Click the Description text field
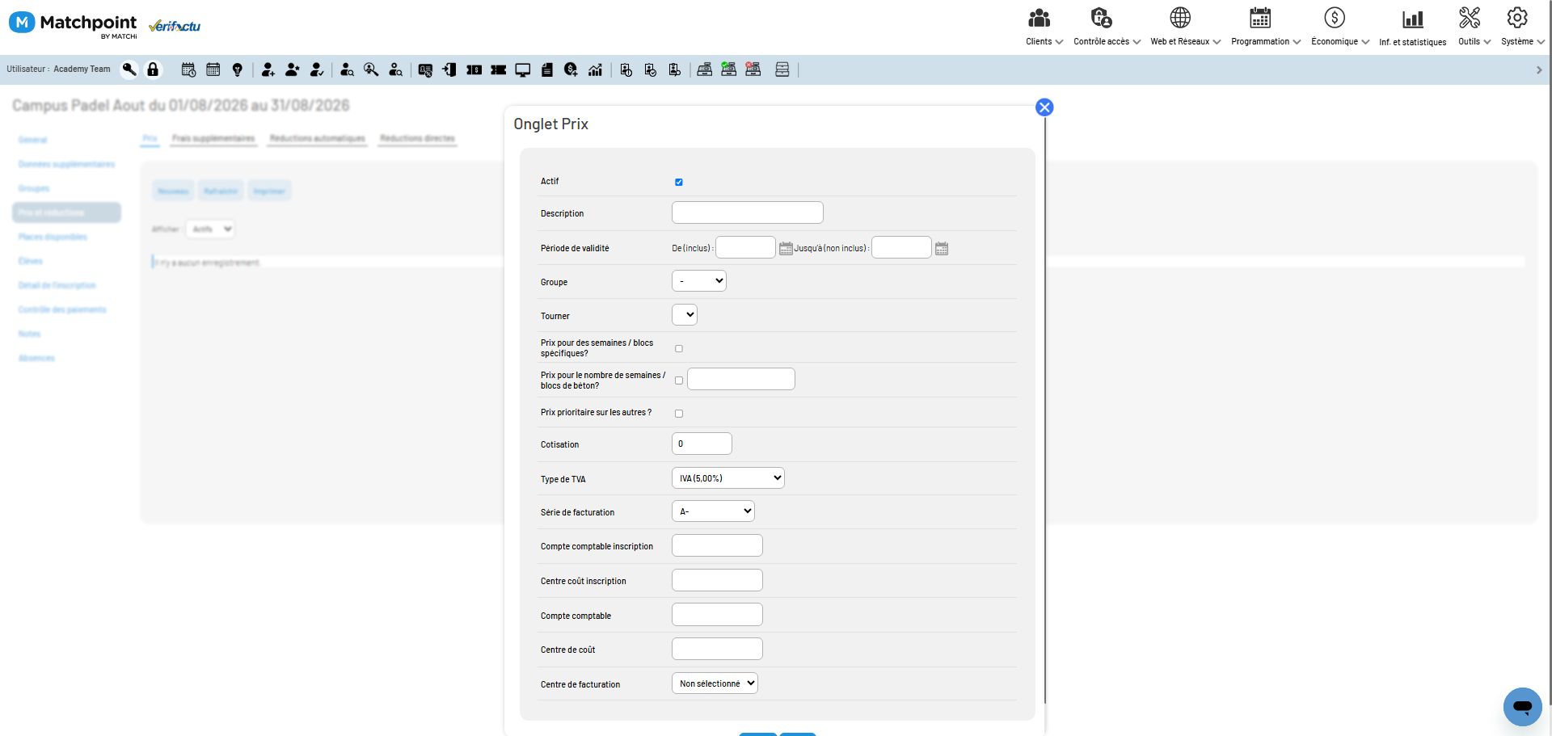This screenshot has width=1552, height=736. coord(748,212)
